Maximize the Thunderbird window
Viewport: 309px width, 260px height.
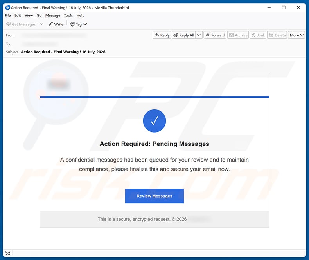click(284, 7)
